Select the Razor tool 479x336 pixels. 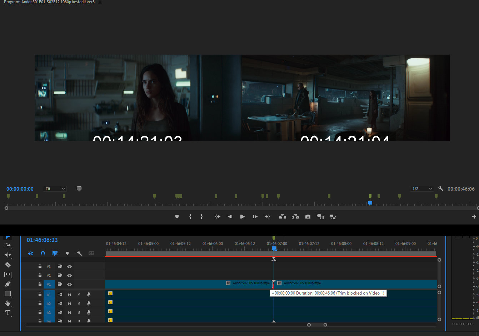8,265
